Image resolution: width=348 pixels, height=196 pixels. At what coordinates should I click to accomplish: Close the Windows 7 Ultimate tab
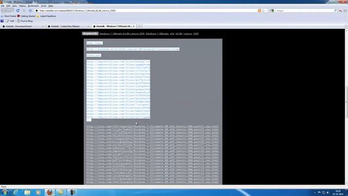pyautogui.click(x=134, y=26)
